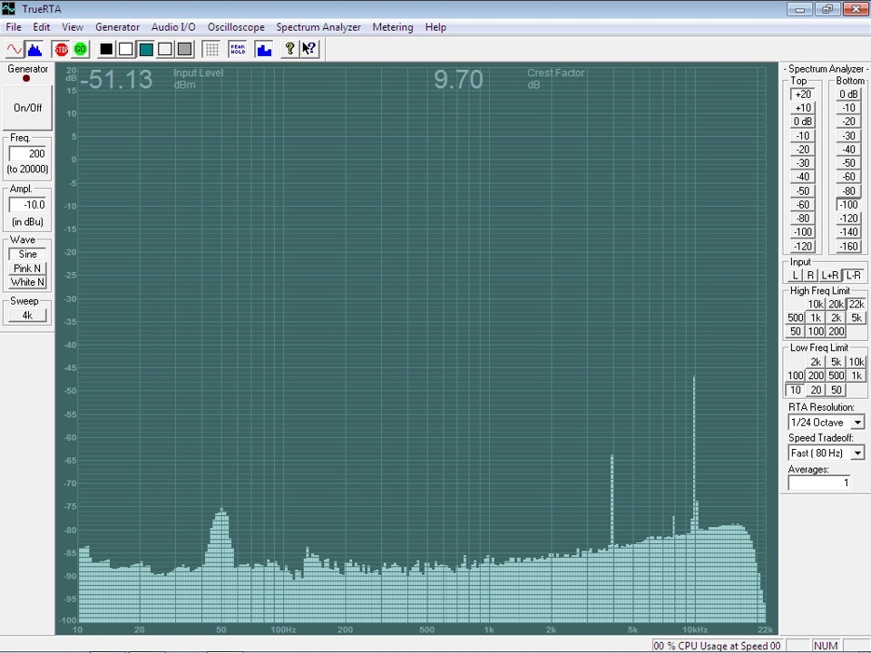Viewport: 871px width, 653px height.
Task: Open the Edit menu
Action: point(42,27)
